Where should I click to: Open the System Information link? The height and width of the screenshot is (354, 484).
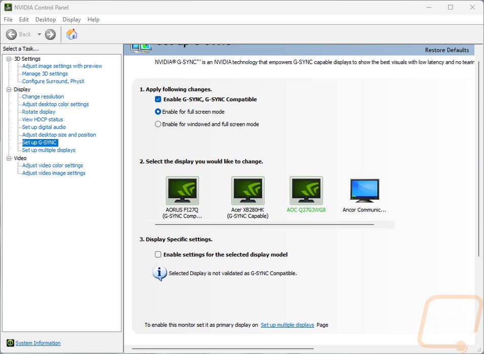click(x=38, y=343)
